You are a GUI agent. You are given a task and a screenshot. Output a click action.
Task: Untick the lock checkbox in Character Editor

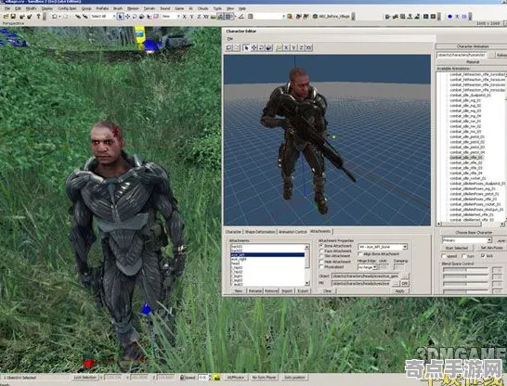pyautogui.click(x=483, y=256)
